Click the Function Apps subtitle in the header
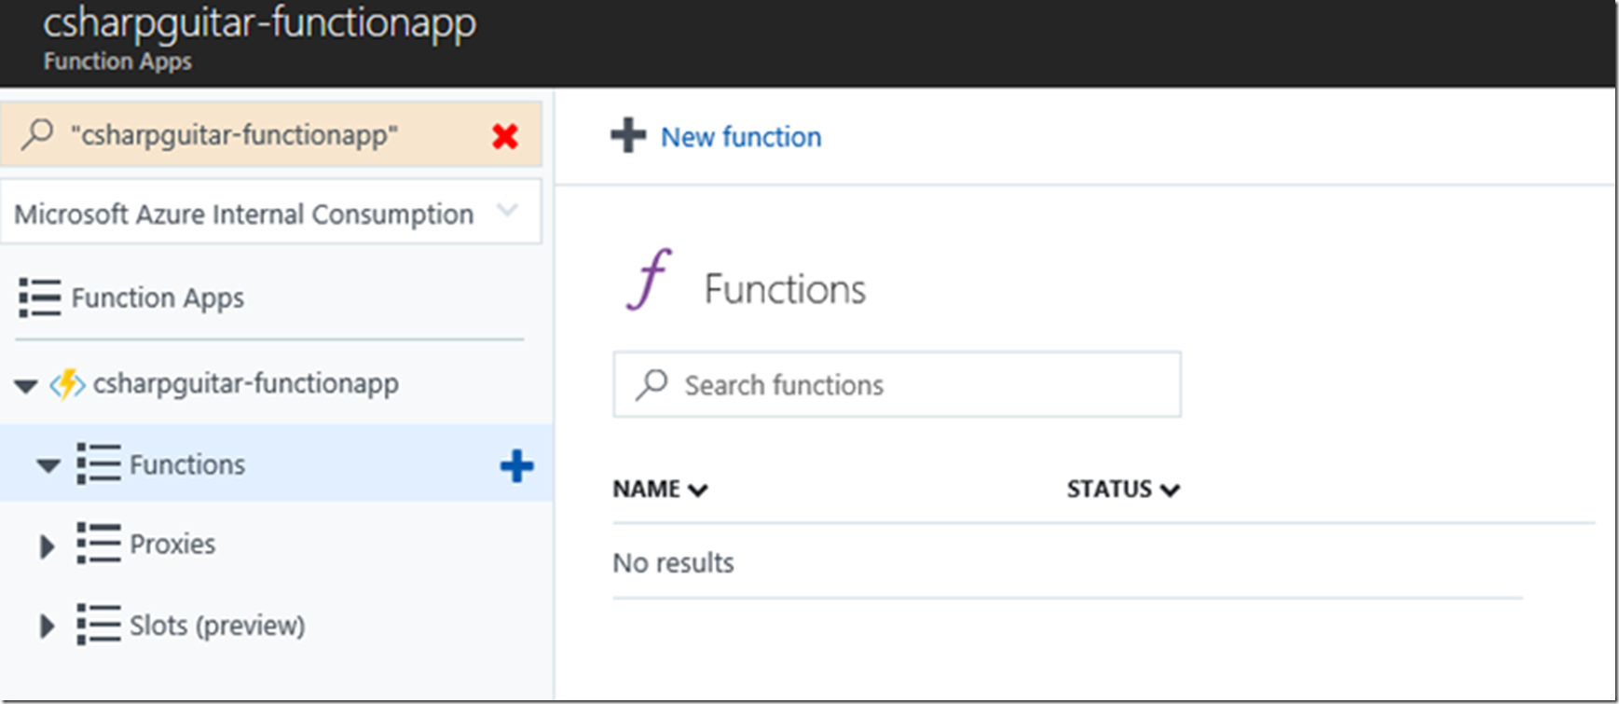Screen dimensions: 1619x704 (117, 62)
